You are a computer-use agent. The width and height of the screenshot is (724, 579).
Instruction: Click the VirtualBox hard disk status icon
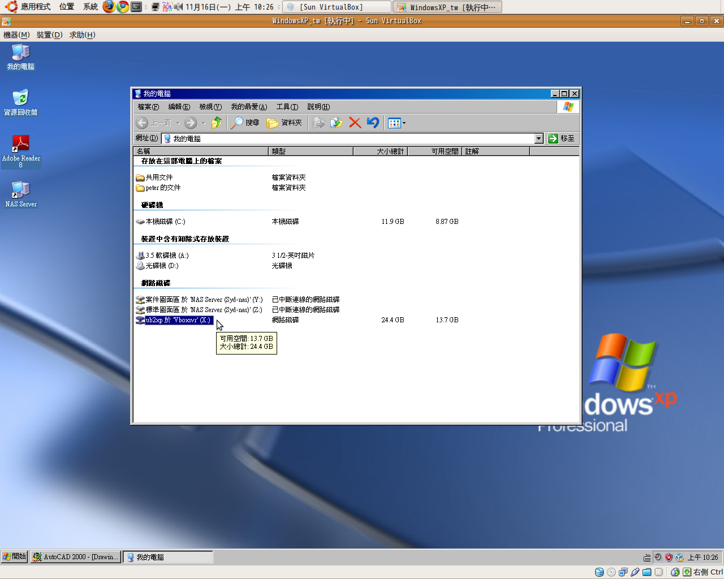tap(600, 572)
